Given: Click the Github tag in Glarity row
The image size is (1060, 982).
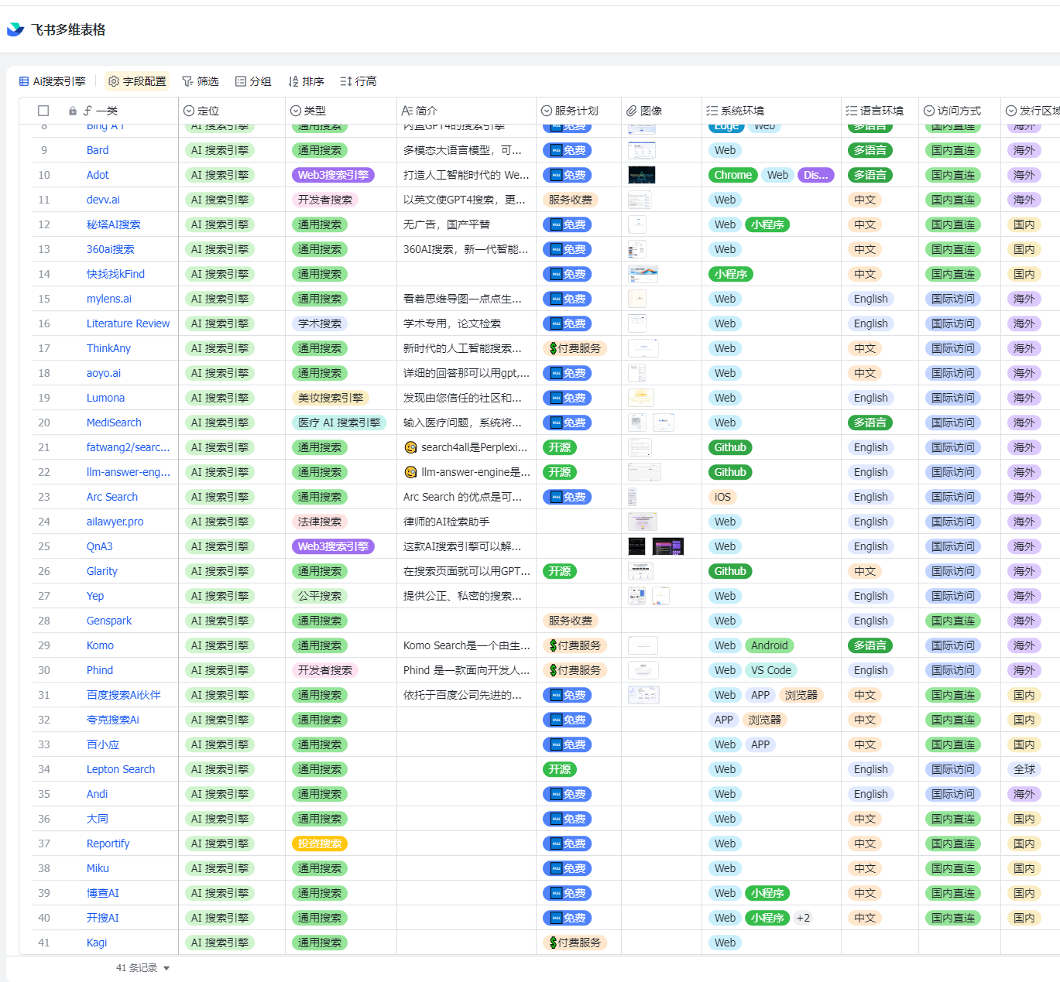Looking at the screenshot, I should point(730,571).
